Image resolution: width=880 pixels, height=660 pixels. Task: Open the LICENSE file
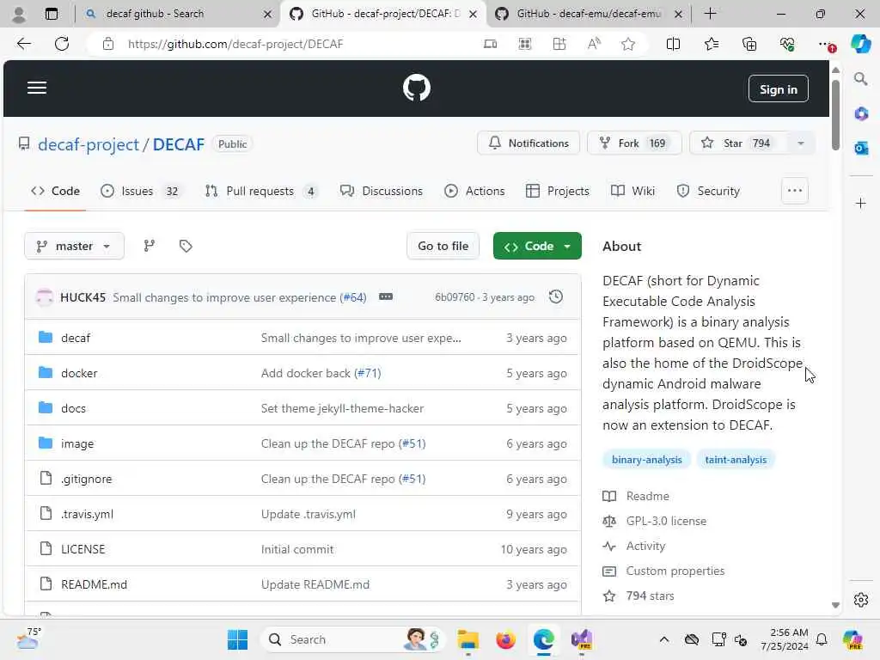(83, 549)
